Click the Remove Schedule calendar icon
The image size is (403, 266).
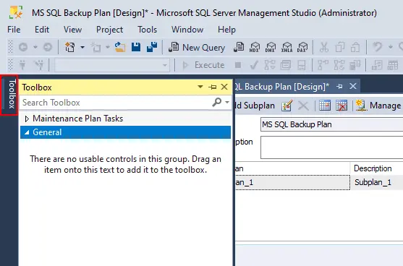(342, 106)
